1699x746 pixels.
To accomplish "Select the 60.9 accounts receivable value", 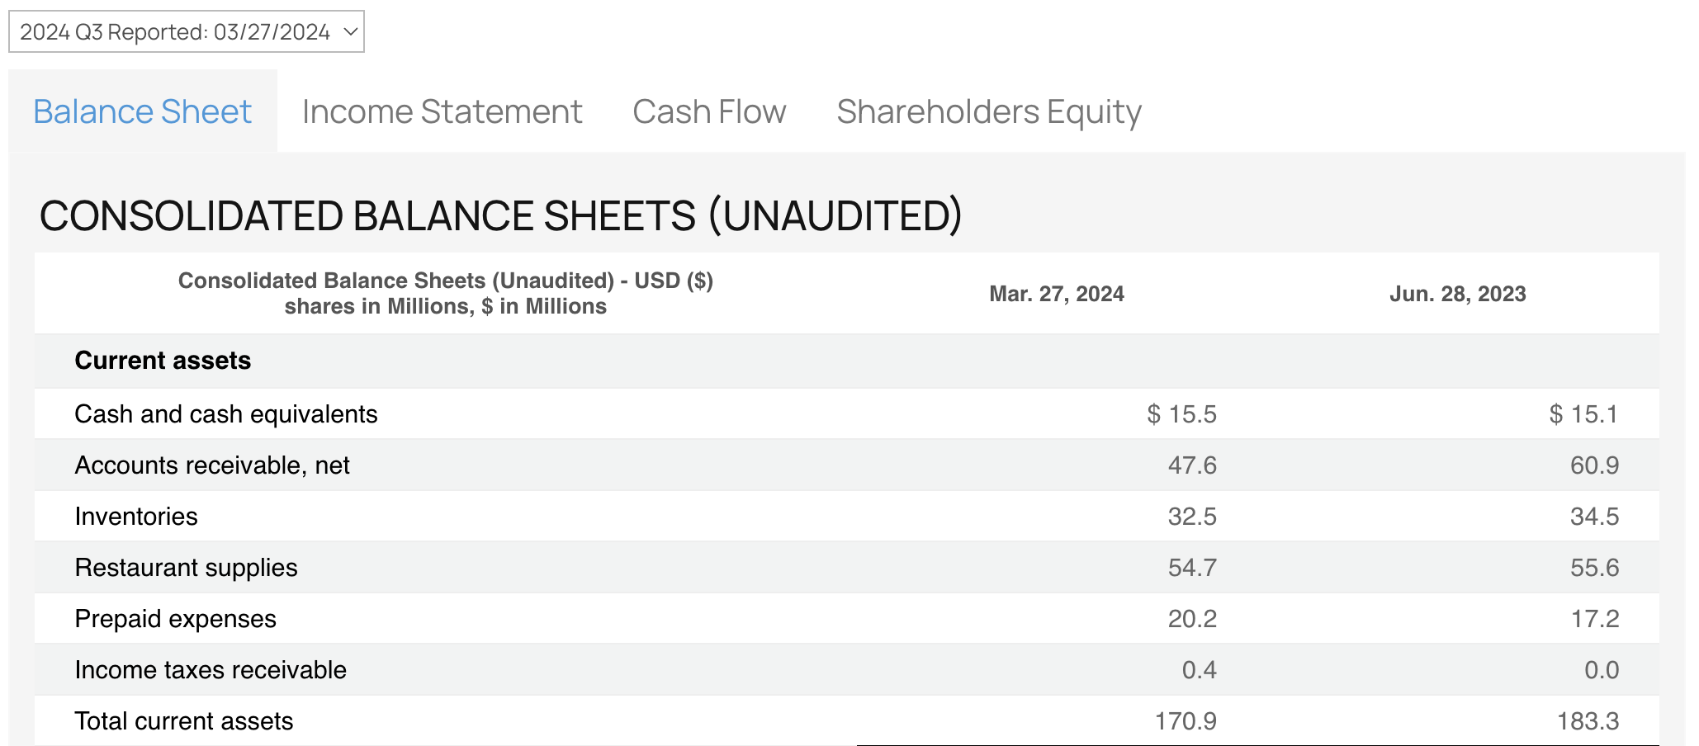I will coord(1593,465).
